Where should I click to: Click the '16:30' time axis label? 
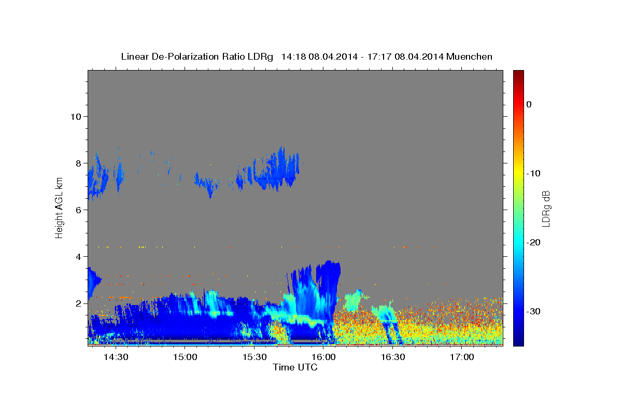[x=393, y=357]
